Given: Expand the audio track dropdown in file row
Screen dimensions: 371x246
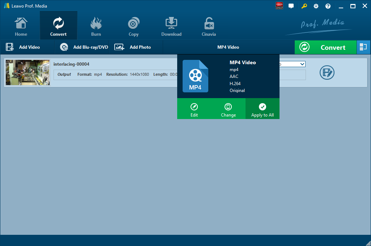Looking at the screenshot, I should (x=302, y=64).
